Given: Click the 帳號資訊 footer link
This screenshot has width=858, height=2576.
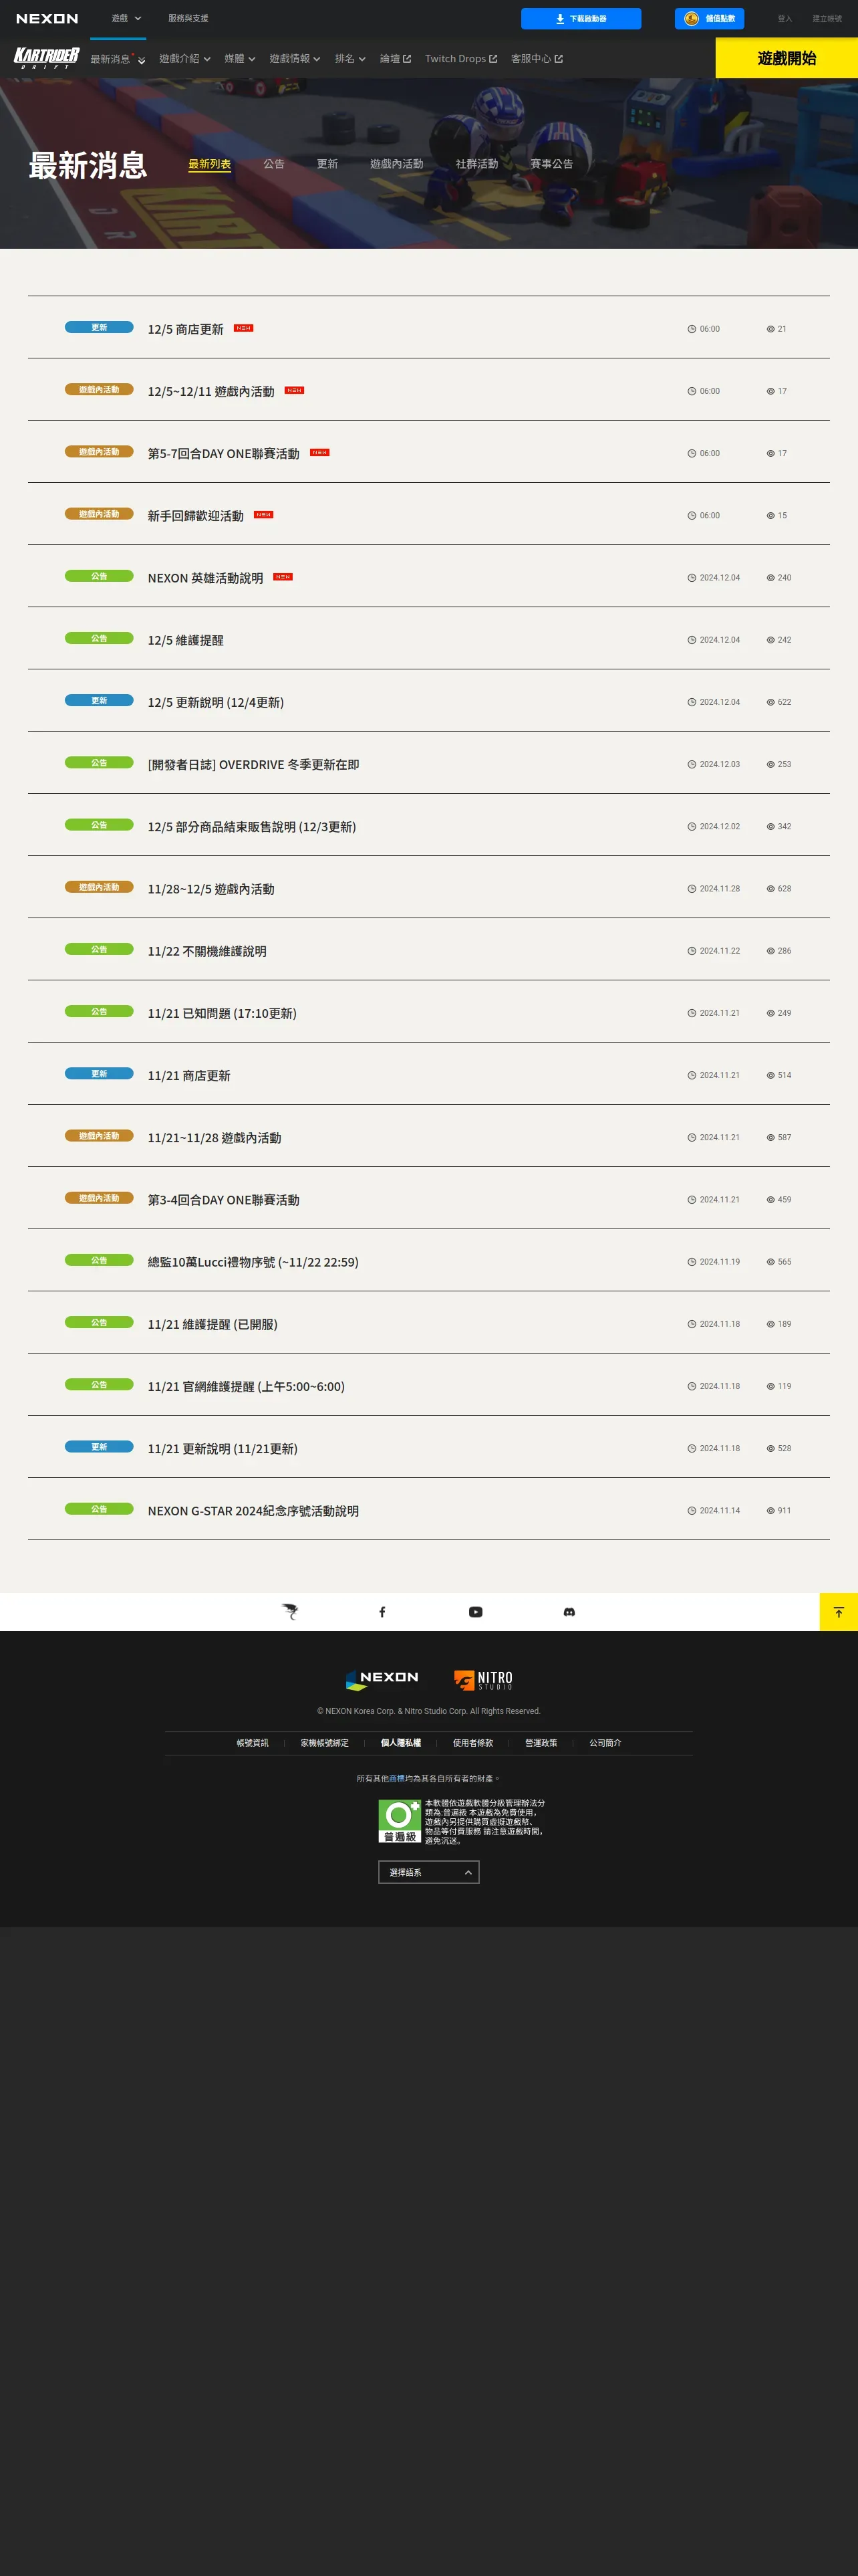Looking at the screenshot, I should pyautogui.click(x=253, y=1743).
